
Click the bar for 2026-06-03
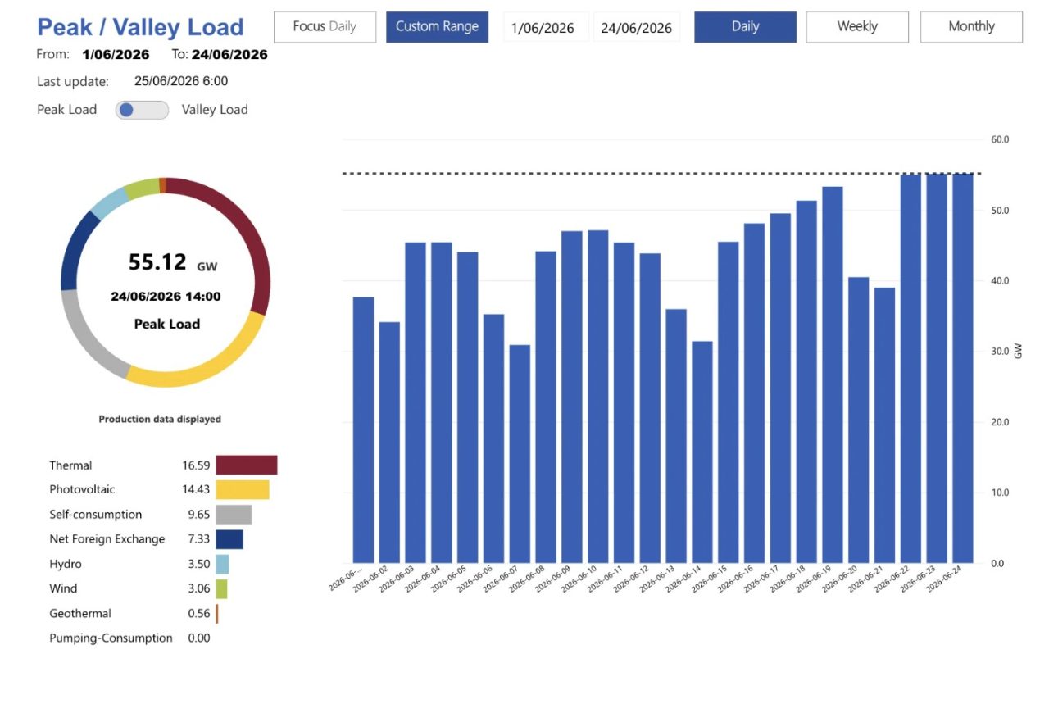416,403
